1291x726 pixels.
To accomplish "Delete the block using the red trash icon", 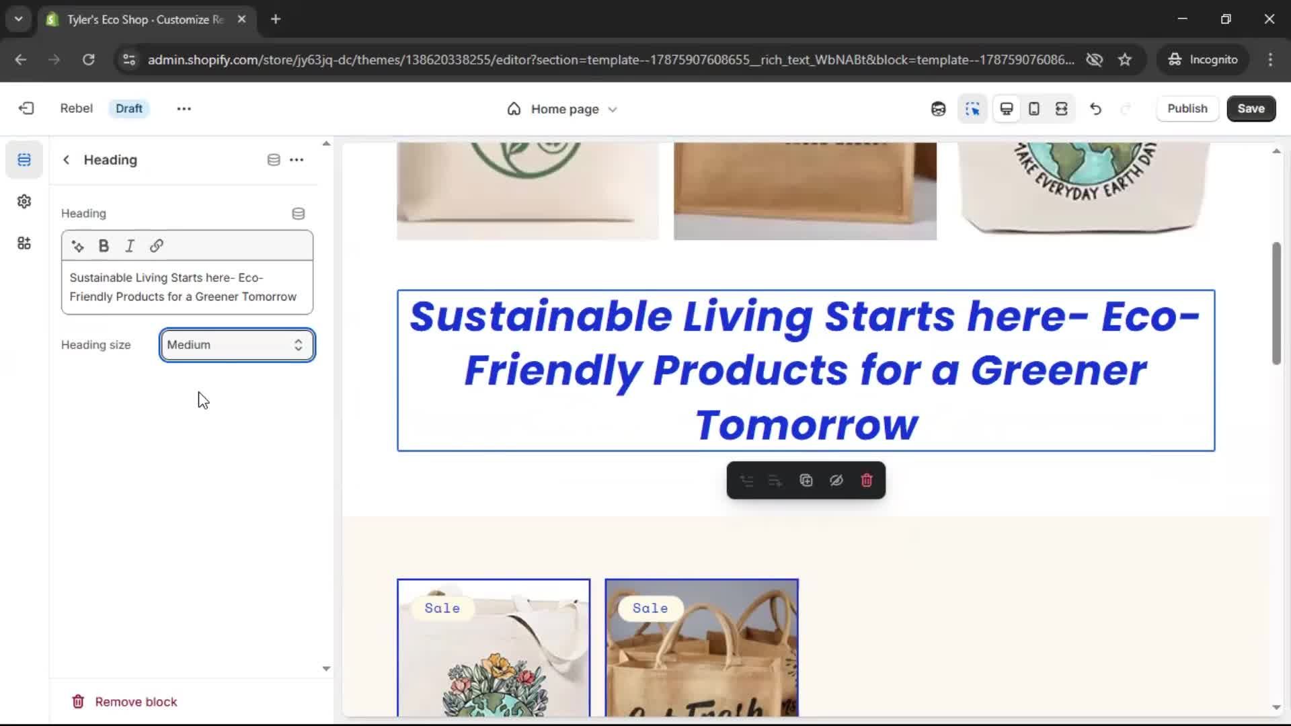I will [867, 481].
